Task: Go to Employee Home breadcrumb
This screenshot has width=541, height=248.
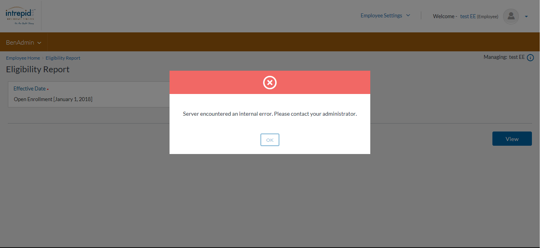Action: [23, 58]
